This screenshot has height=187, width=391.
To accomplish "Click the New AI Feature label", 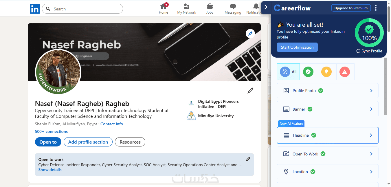I will click(291, 124).
